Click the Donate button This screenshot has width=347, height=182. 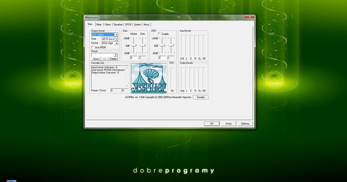coord(200,97)
